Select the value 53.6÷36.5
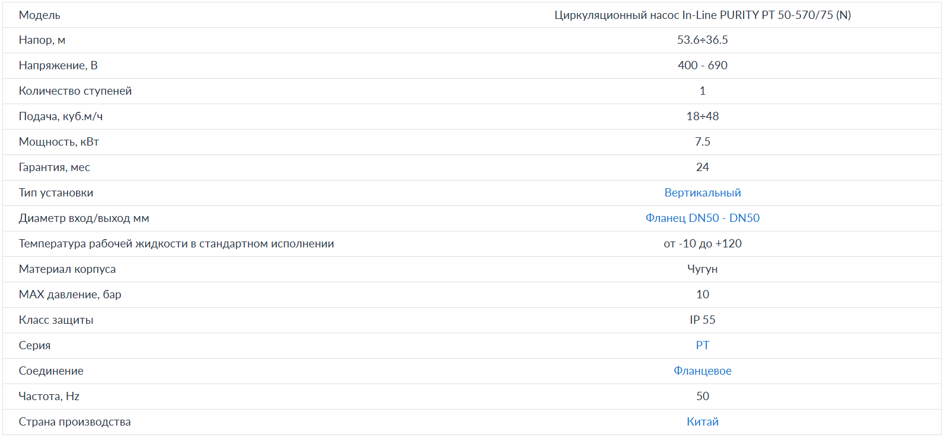Image resolution: width=944 pixels, height=438 pixels. point(702,40)
